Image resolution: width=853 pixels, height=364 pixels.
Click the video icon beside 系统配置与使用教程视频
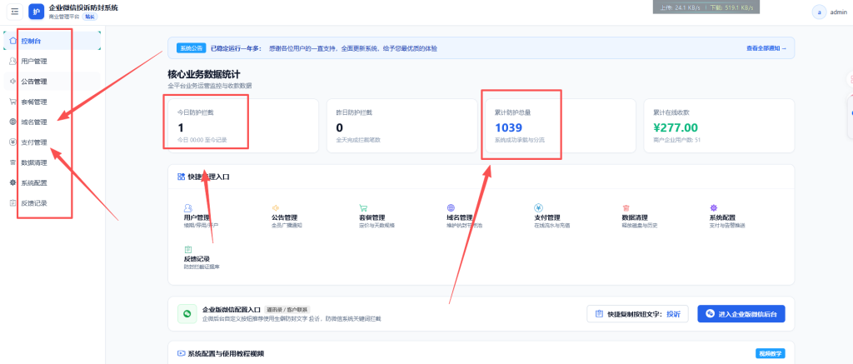[181, 354]
